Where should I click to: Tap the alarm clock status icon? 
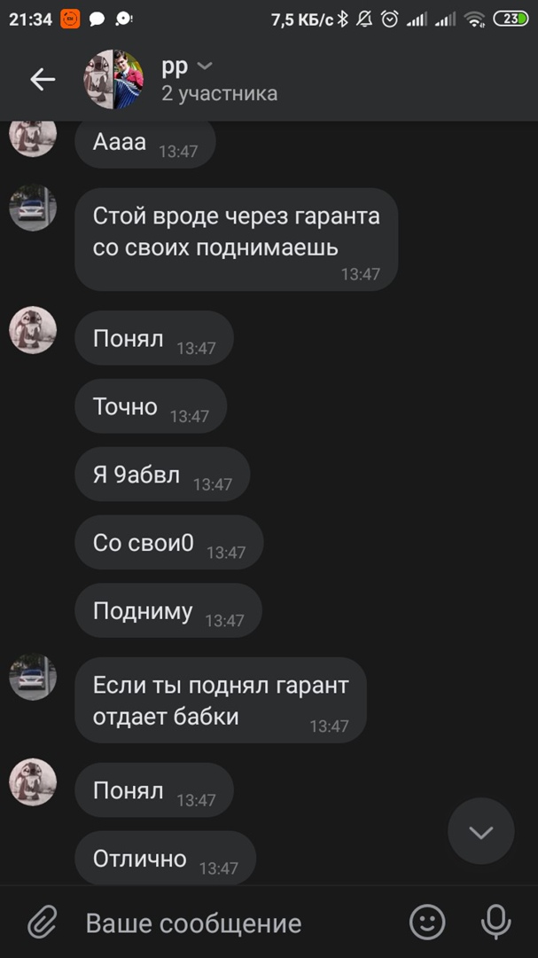[x=390, y=20]
